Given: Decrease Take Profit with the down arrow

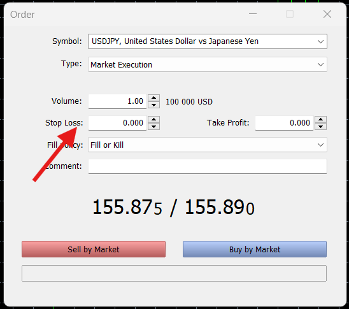Looking at the screenshot, I should click(x=320, y=126).
